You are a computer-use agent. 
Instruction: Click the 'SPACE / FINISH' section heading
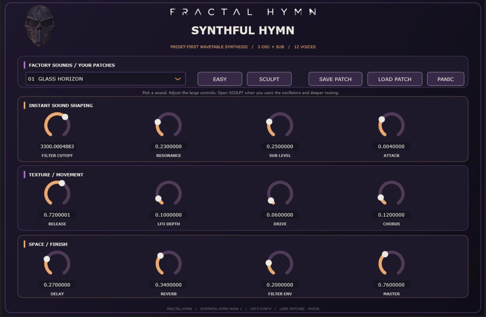[48, 244]
